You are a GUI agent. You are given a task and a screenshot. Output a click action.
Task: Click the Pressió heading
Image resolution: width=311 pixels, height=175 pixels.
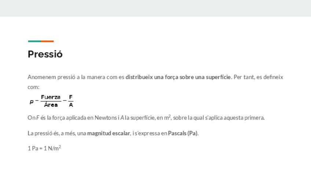[x=45, y=54]
